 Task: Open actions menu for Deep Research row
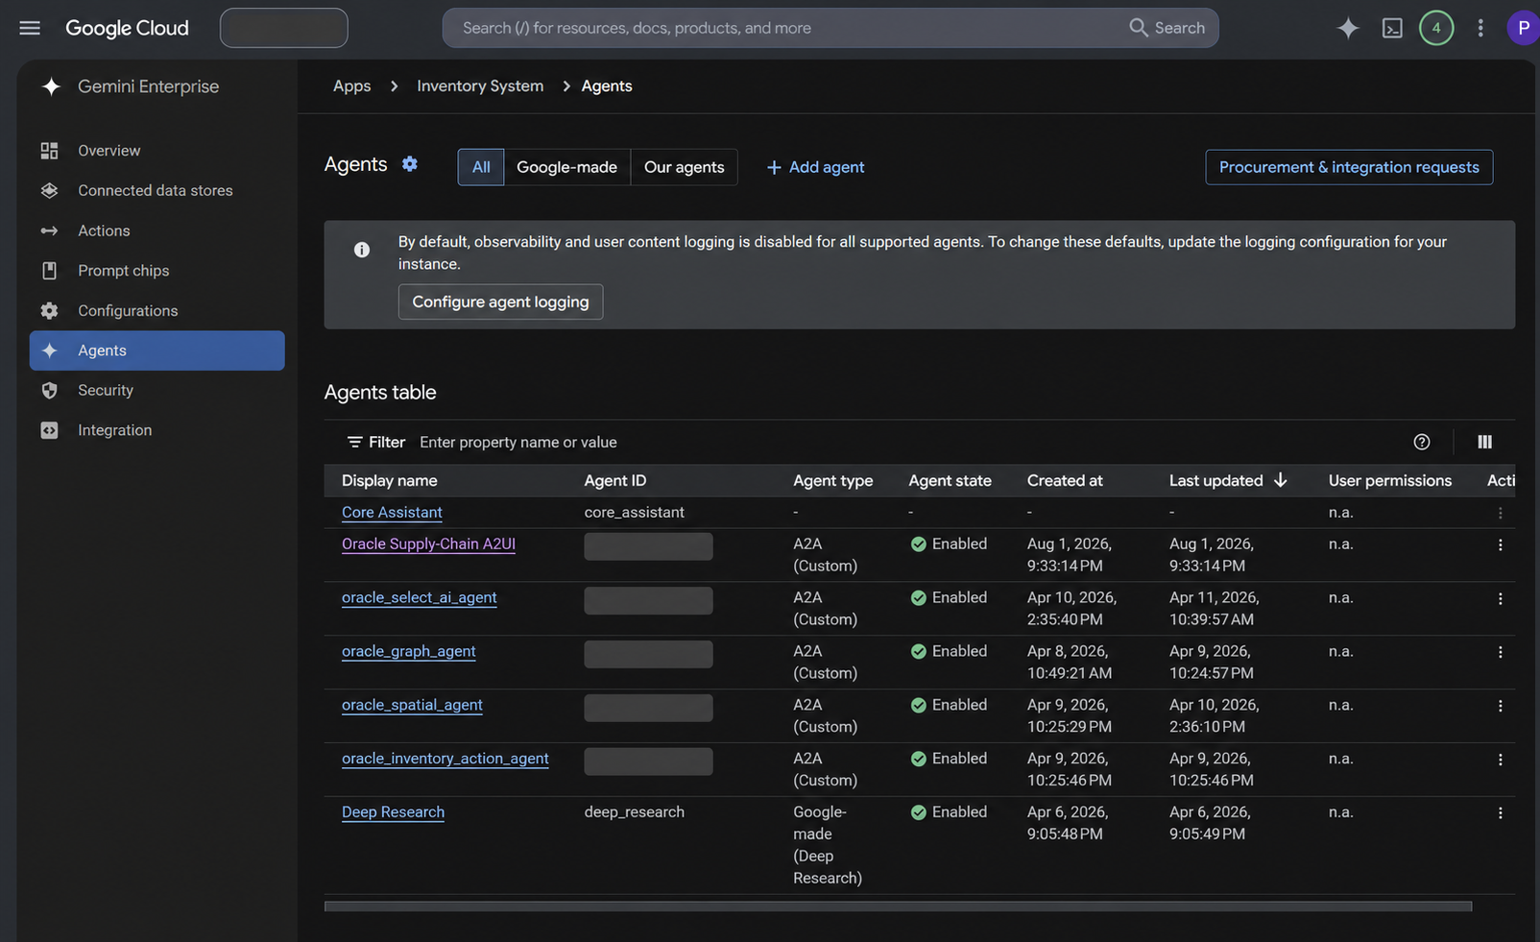point(1500,813)
